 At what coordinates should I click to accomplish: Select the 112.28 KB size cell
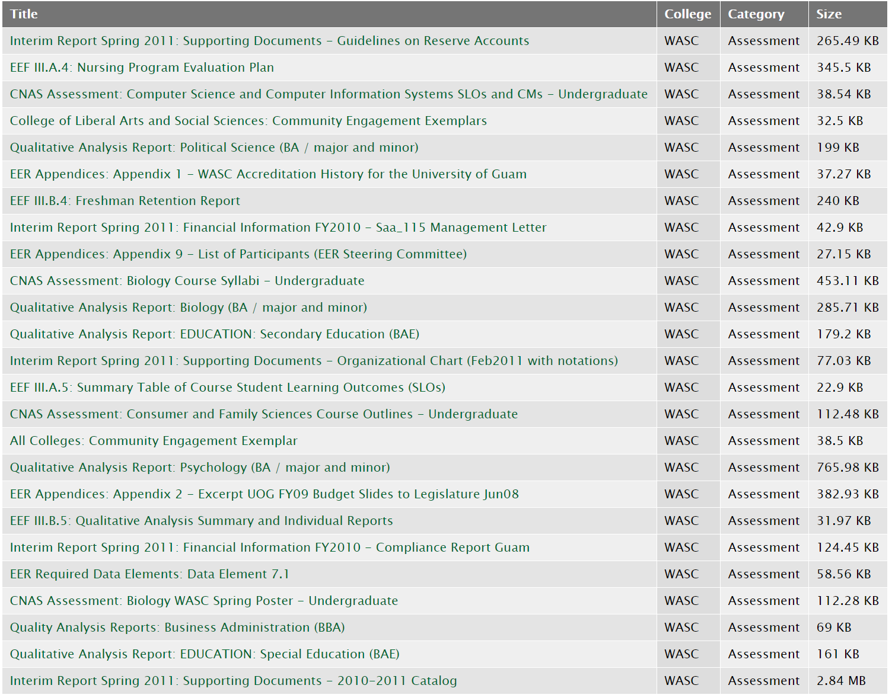(848, 601)
